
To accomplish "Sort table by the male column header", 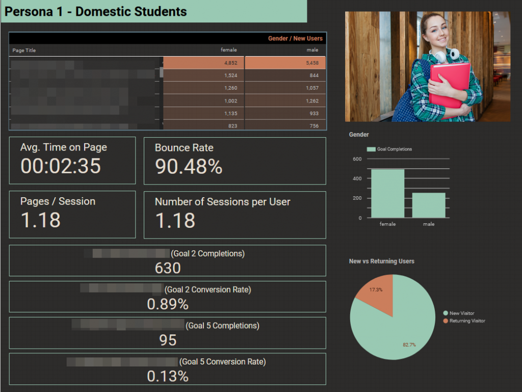I will coord(312,50).
